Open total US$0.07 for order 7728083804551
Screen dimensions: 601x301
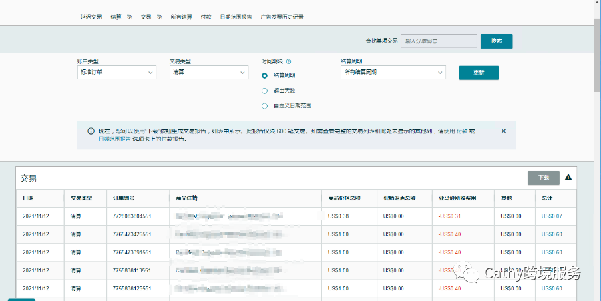[552, 216]
